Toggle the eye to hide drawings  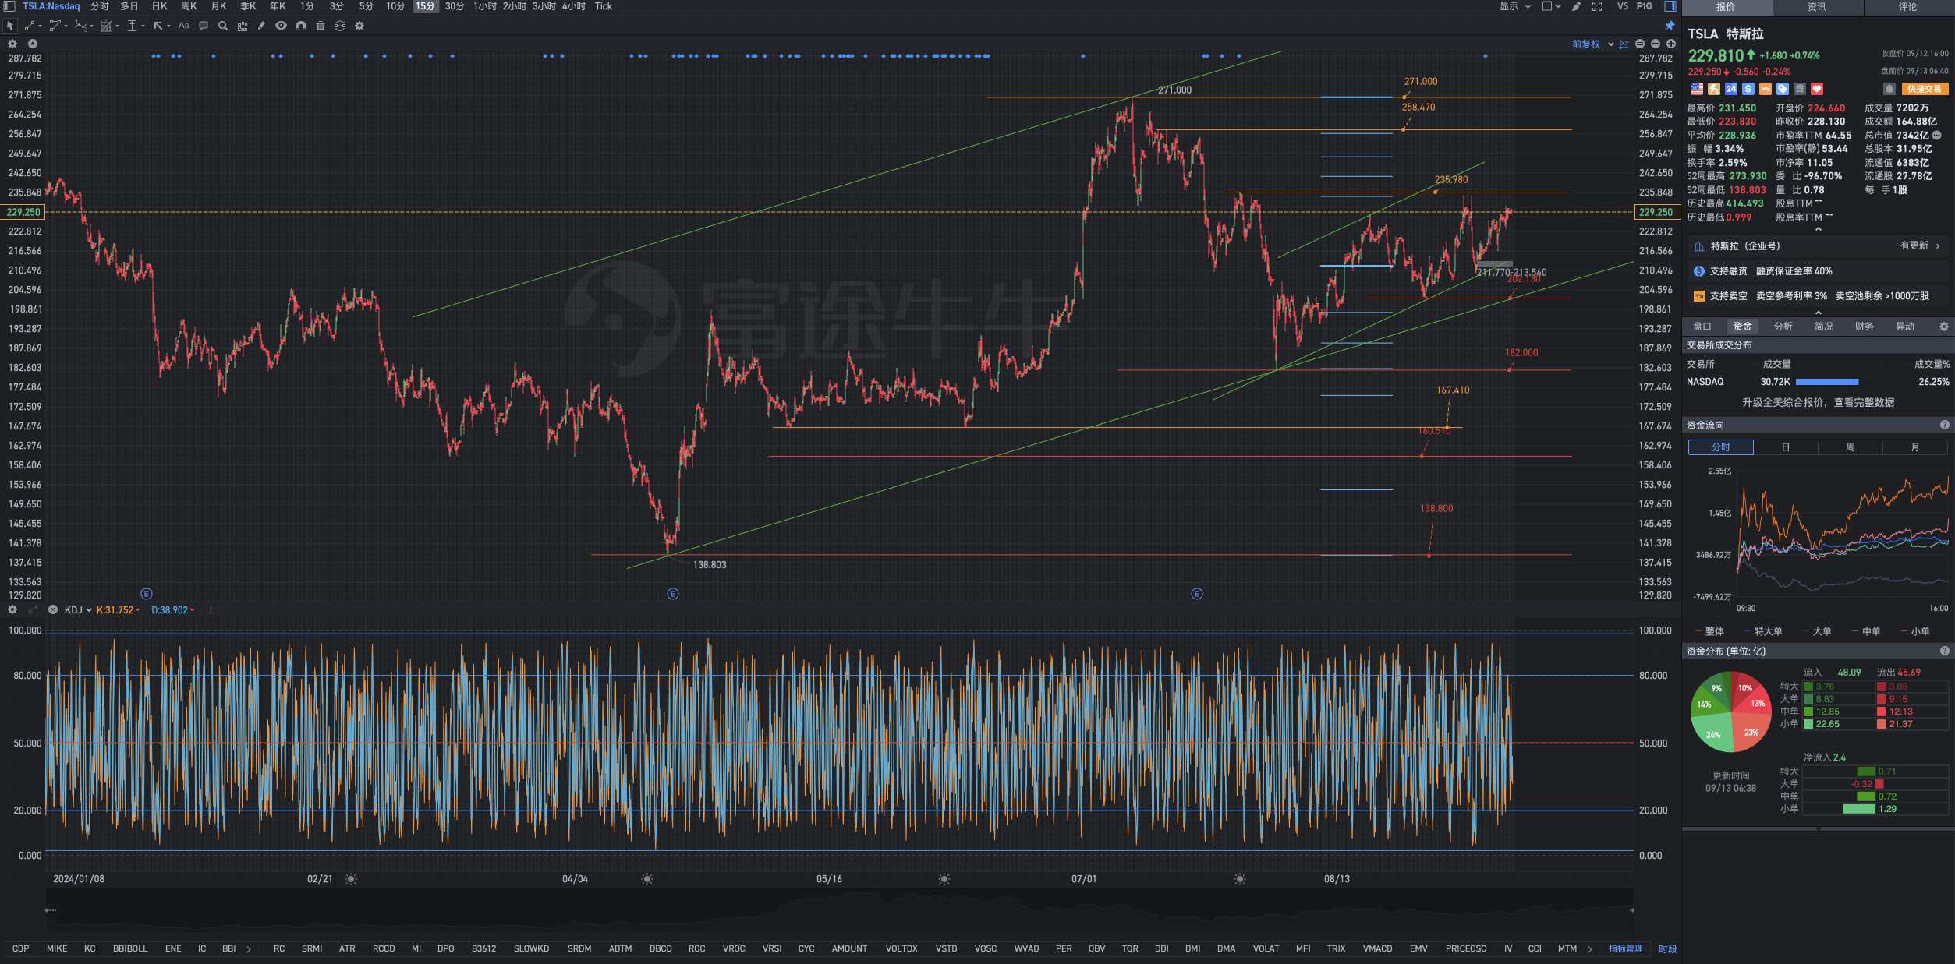click(281, 26)
